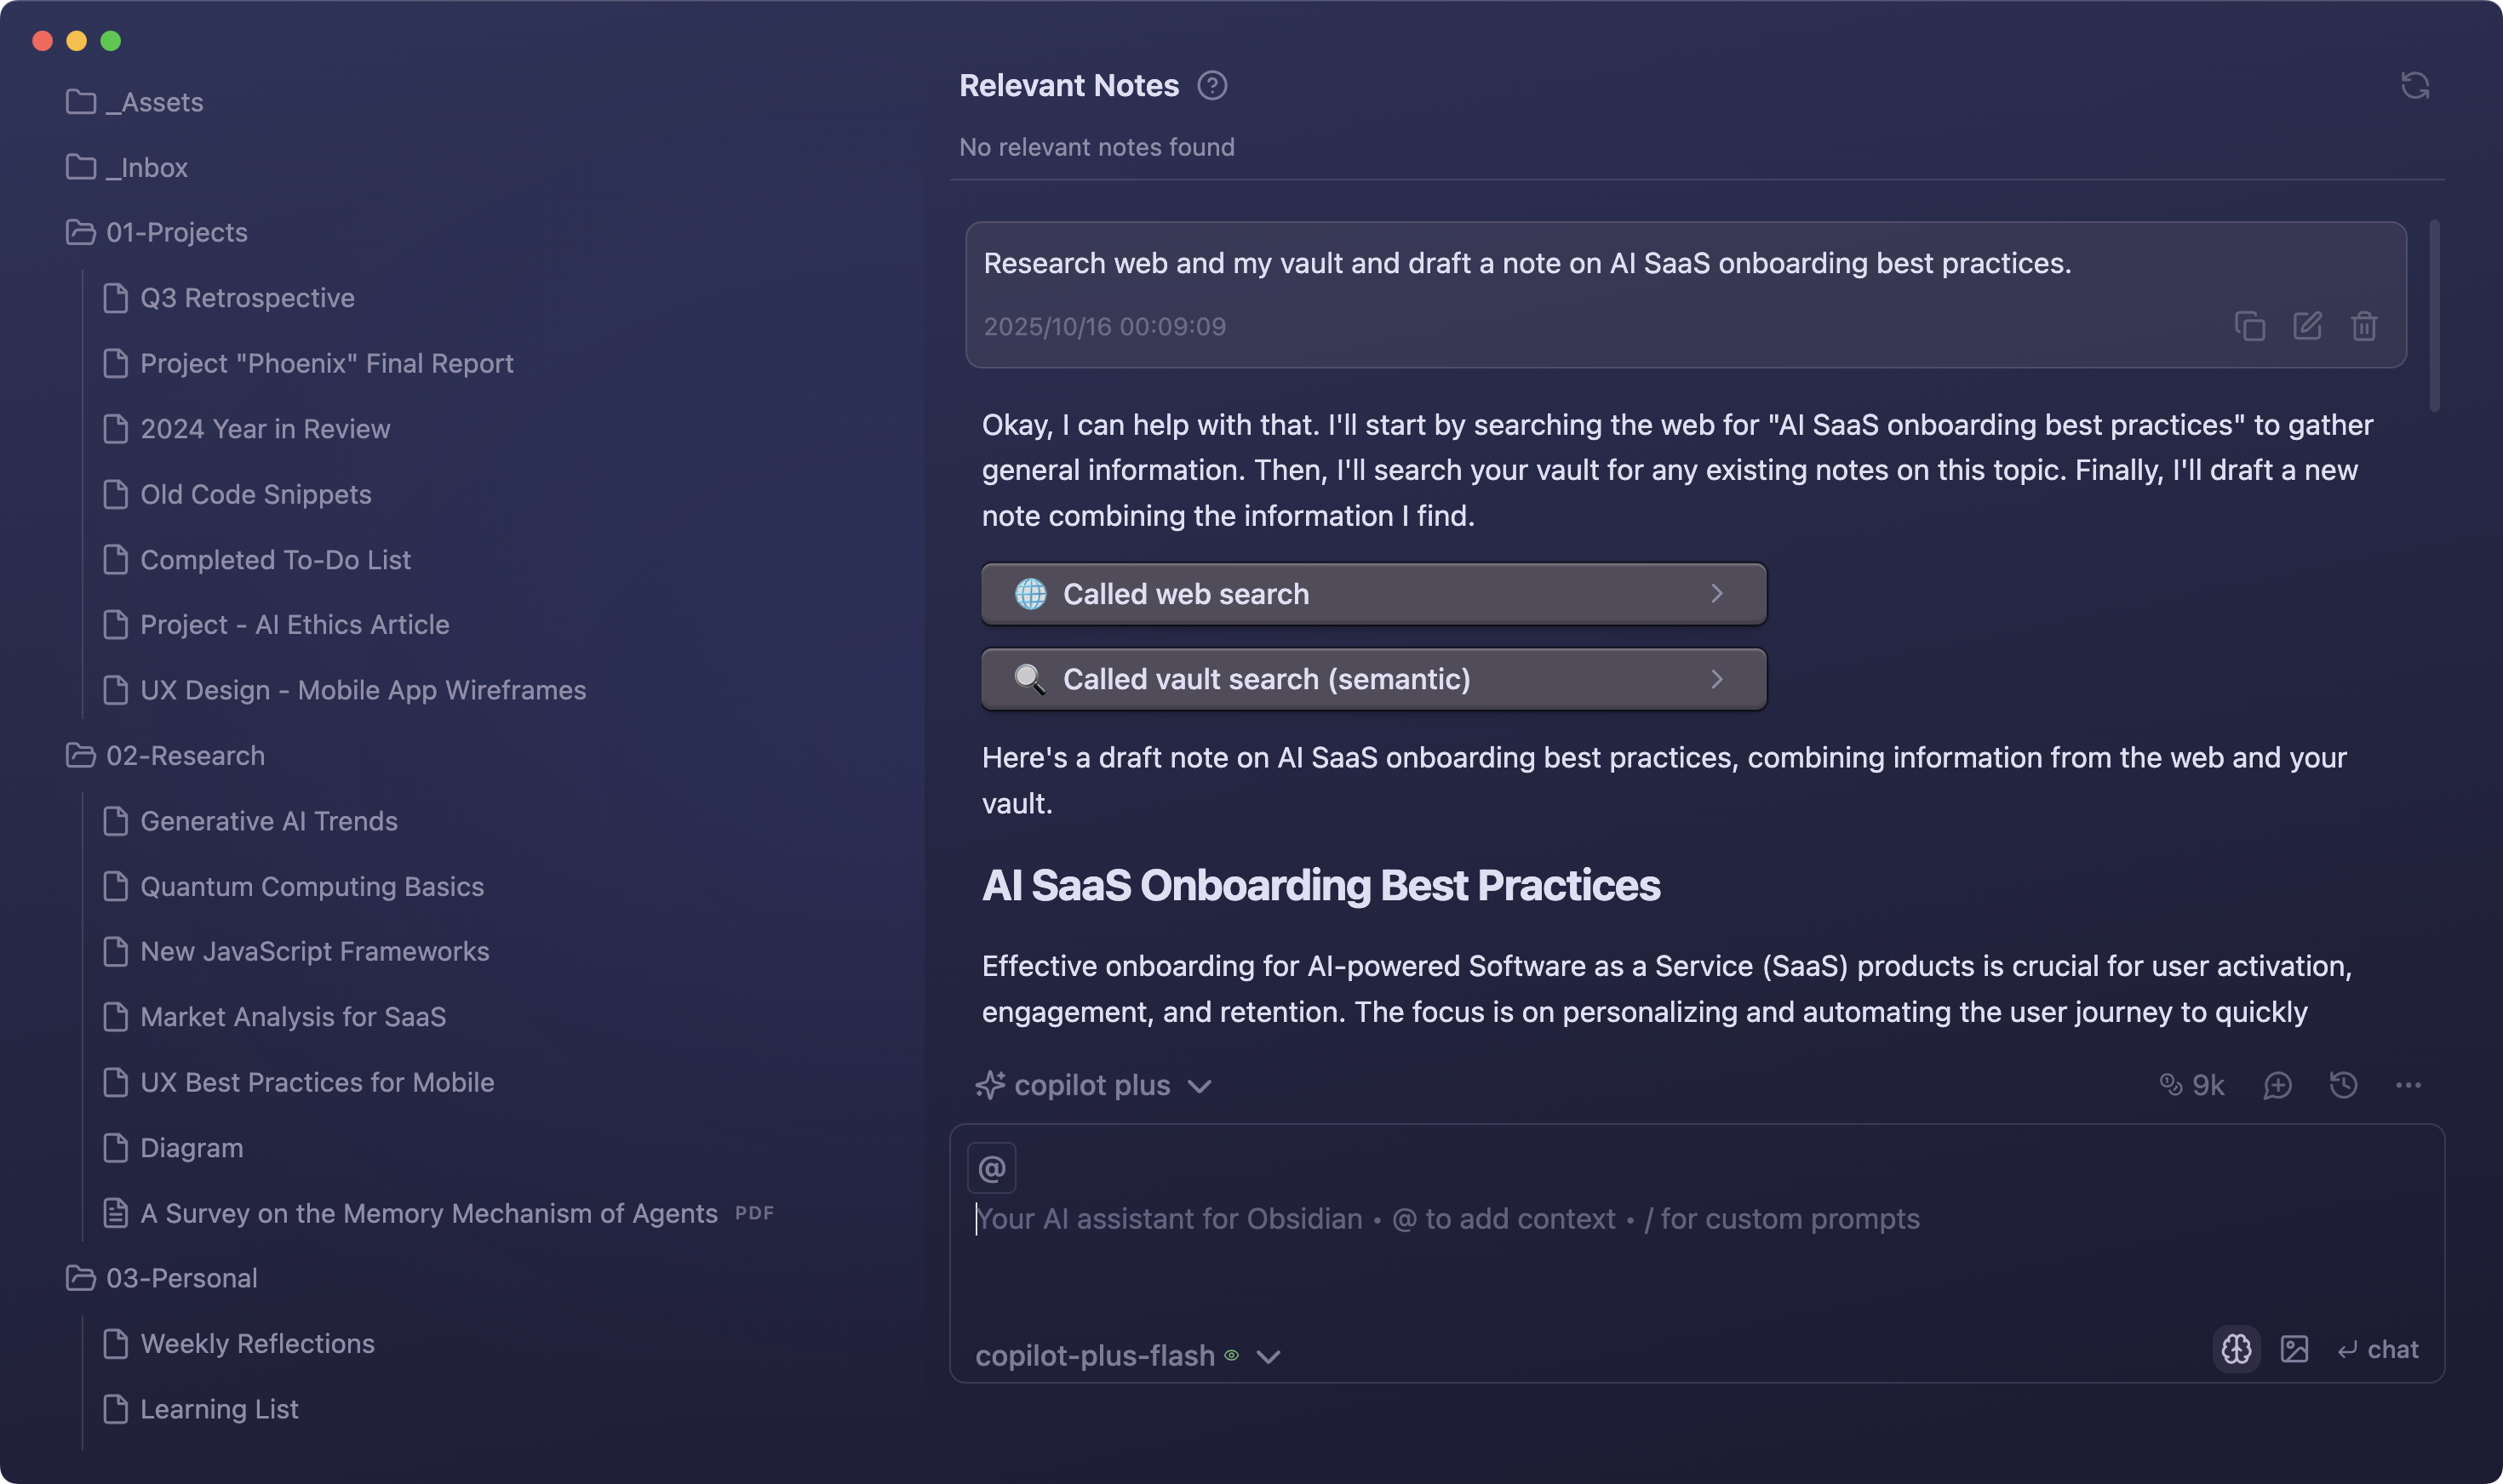This screenshot has width=2503, height=1484.
Task: Delete the user message with trash icon
Action: tap(2364, 326)
